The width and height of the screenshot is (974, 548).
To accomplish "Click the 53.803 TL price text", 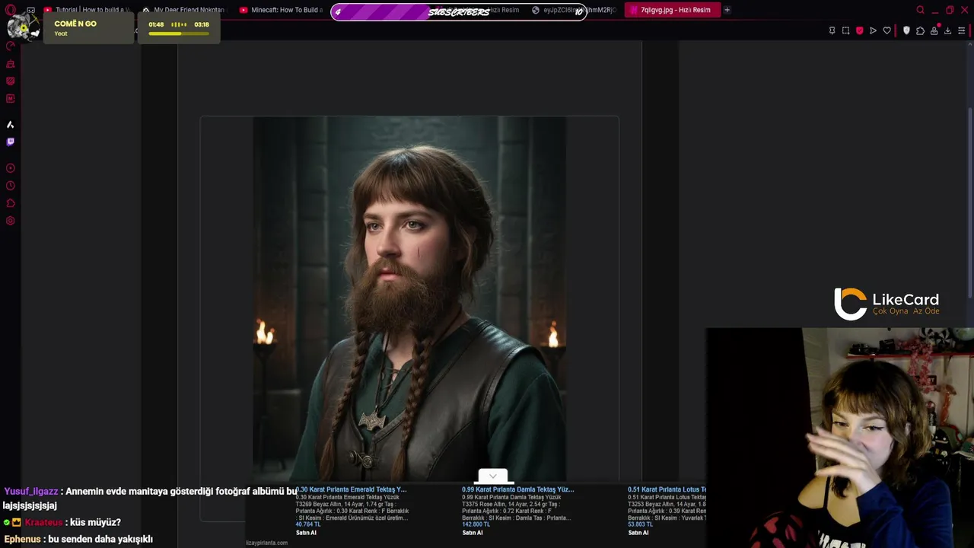I will [x=641, y=524].
